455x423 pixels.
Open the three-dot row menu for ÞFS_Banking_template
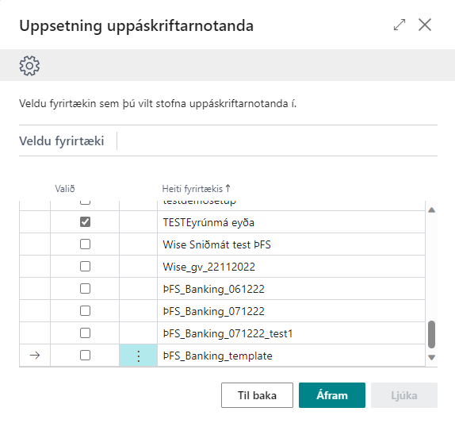139,356
